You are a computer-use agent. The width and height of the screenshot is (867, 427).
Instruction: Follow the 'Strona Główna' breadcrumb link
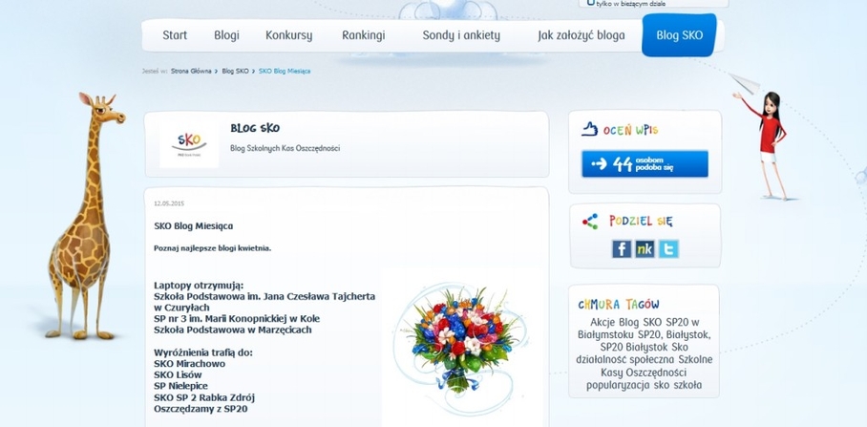pyautogui.click(x=191, y=72)
